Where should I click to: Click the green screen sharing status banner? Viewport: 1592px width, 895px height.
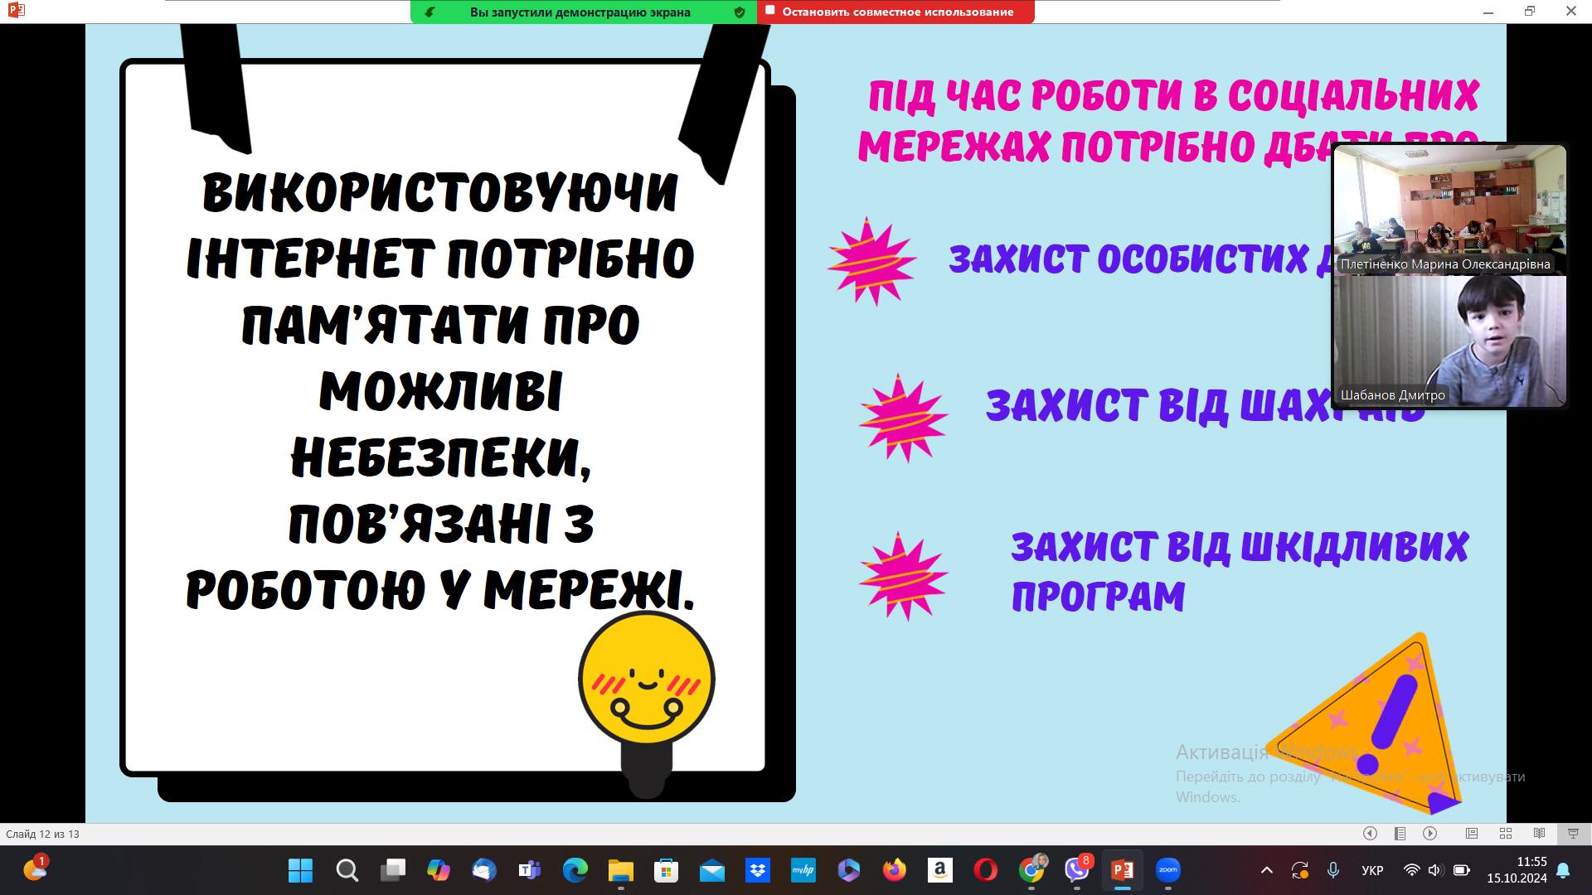(583, 12)
